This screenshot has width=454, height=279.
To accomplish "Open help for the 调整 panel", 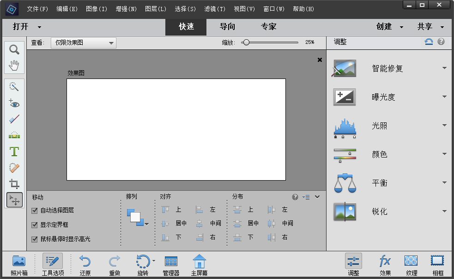I will tap(441, 42).
